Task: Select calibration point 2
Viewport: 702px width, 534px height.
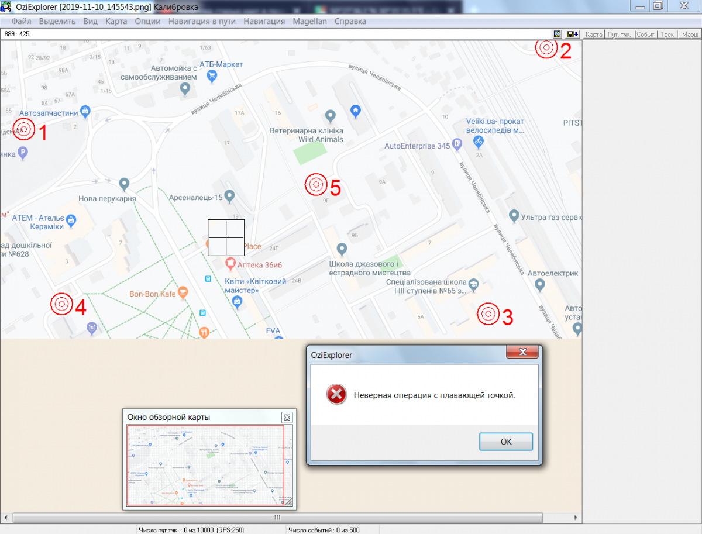Action: tap(547, 48)
